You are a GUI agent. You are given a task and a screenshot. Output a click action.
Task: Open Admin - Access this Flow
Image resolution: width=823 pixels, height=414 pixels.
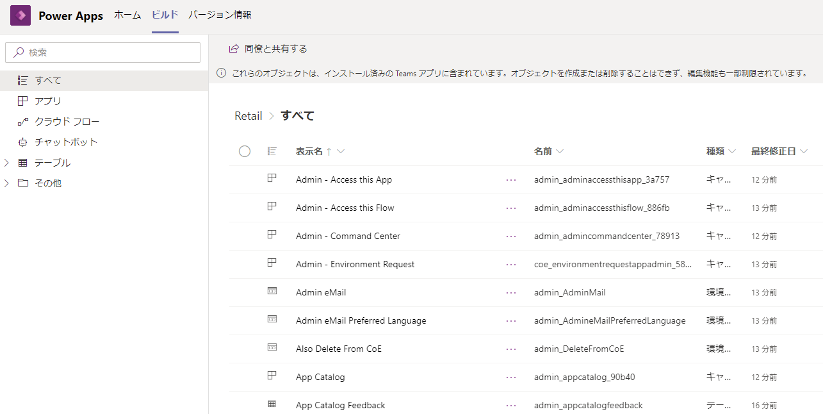click(345, 208)
